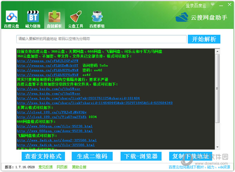This screenshot has width=235, height=172.
Task: Open the 网页版 link
Action: pos(62,167)
